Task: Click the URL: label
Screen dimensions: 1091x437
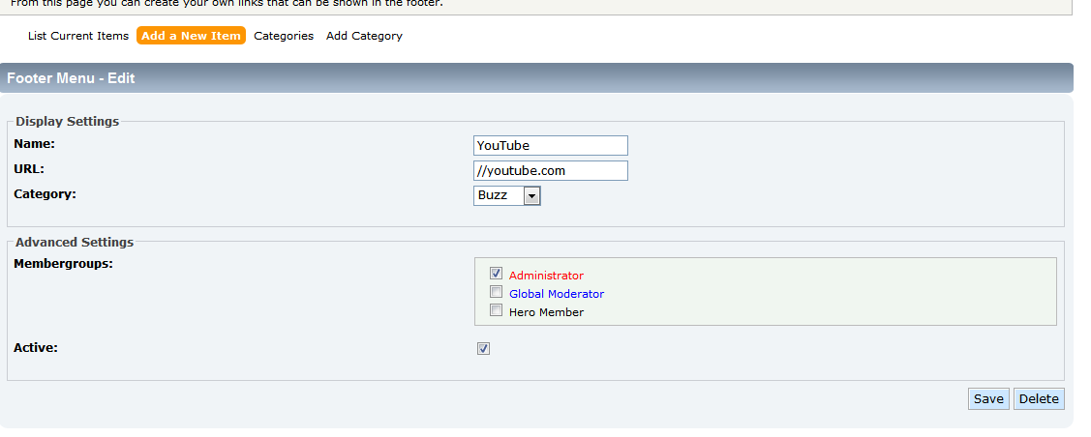Action: tap(29, 169)
